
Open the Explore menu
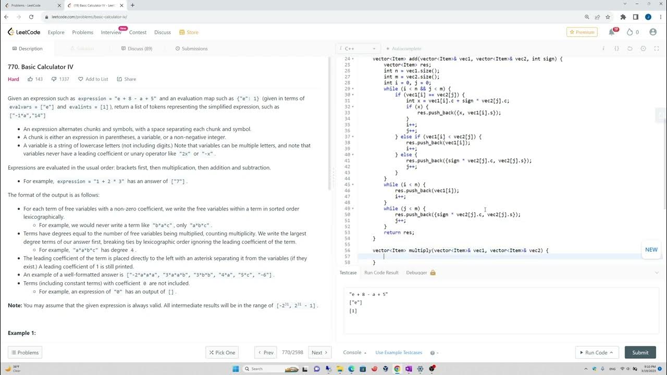tap(56, 32)
